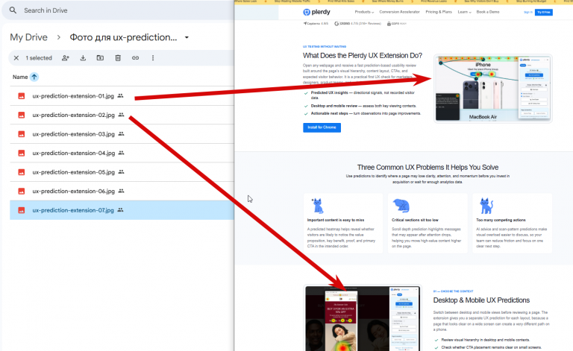Click shared people icon next to extension-06.jpg

tap(121, 191)
